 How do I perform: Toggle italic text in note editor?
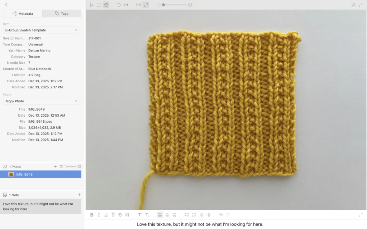tap(99, 215)
